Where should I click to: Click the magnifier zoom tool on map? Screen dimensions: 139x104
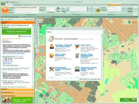38,51
